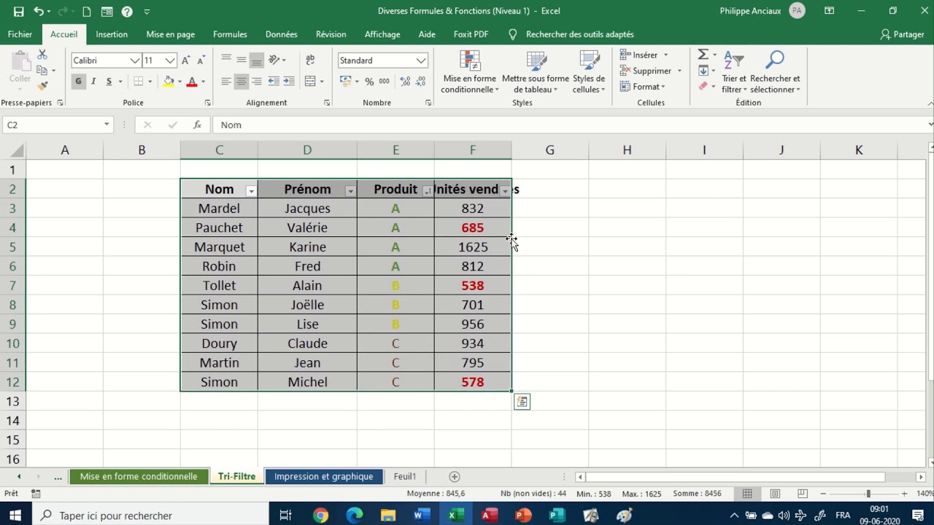Click the Quick Analysis icon below table
Screen dimensions: 934x525
(522, 402)
